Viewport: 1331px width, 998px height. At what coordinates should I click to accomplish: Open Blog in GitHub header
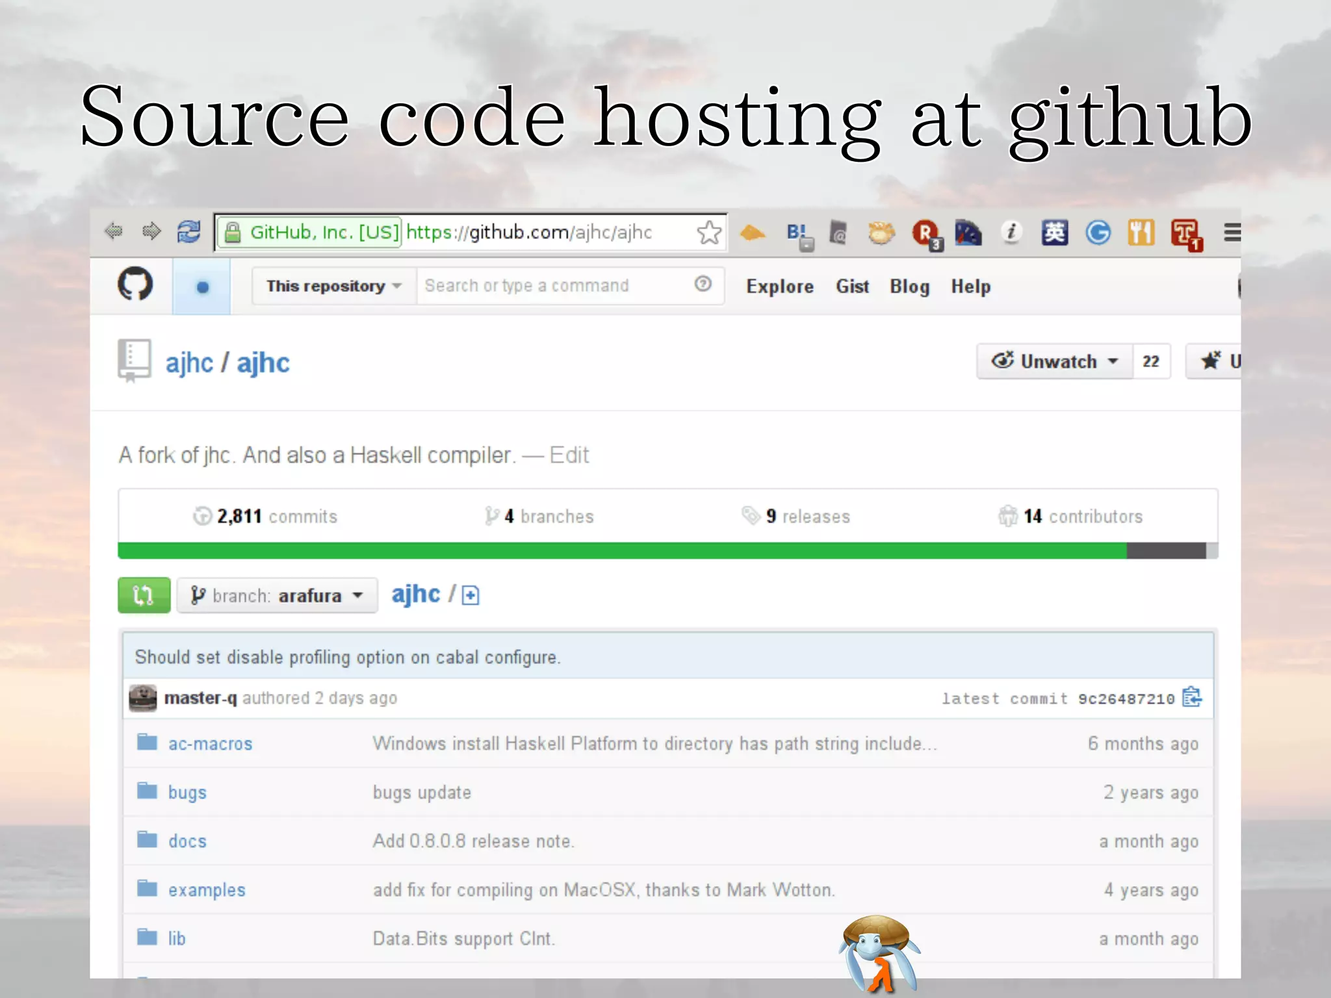pyautogui.click(x=909, y=287)
